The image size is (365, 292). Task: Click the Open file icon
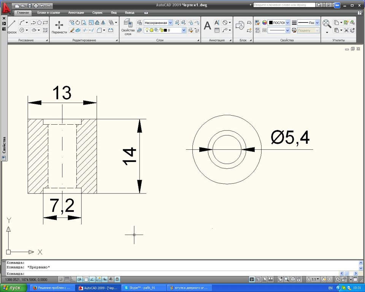pos(23,6)
